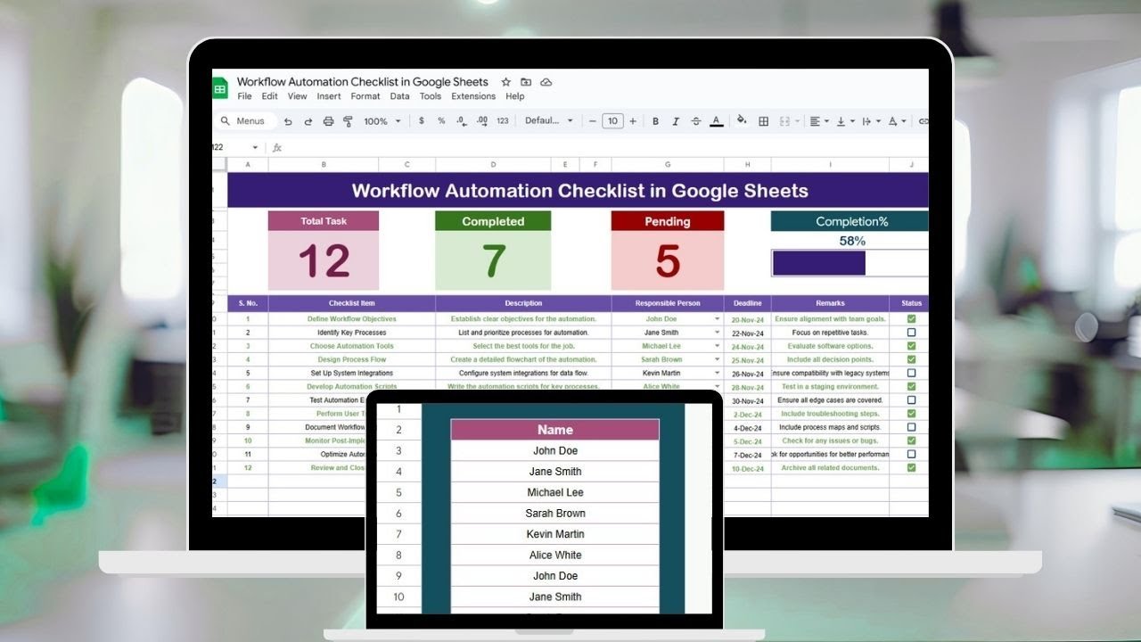Viewport: 1141px width, 642px height.
Task: Increase decimal places
Action: pos(482,121)
